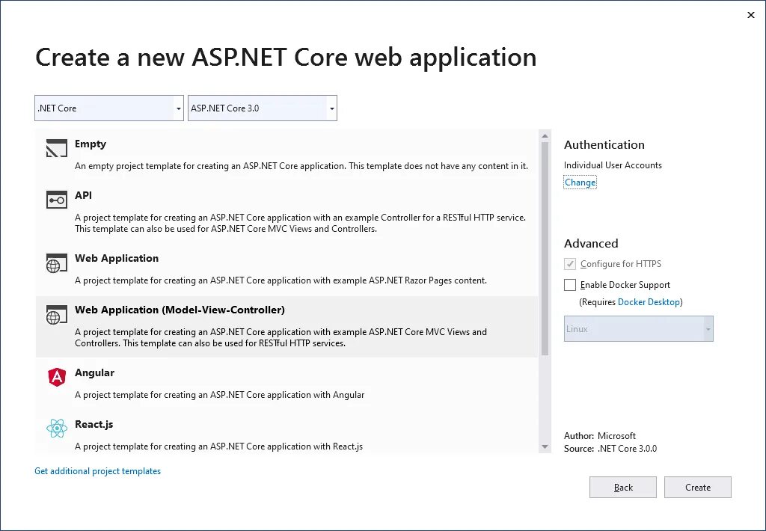Go back with the Back button
This screenshot has height=531, width=766.
pyautogui.click(x=623, y=488)
